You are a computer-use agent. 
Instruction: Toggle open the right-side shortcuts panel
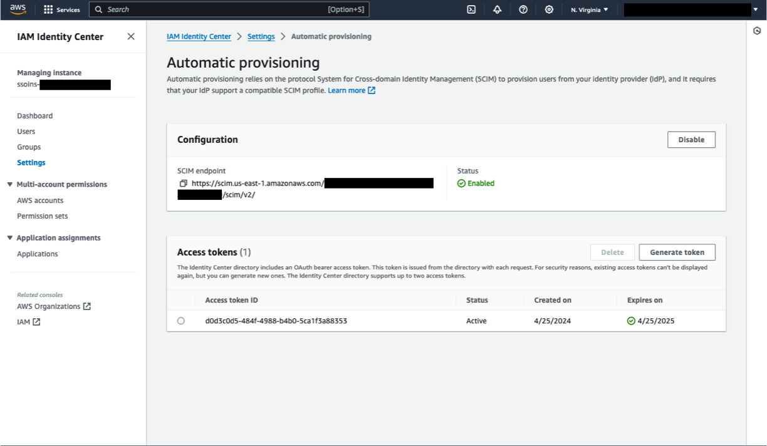(x=758, y=29)
